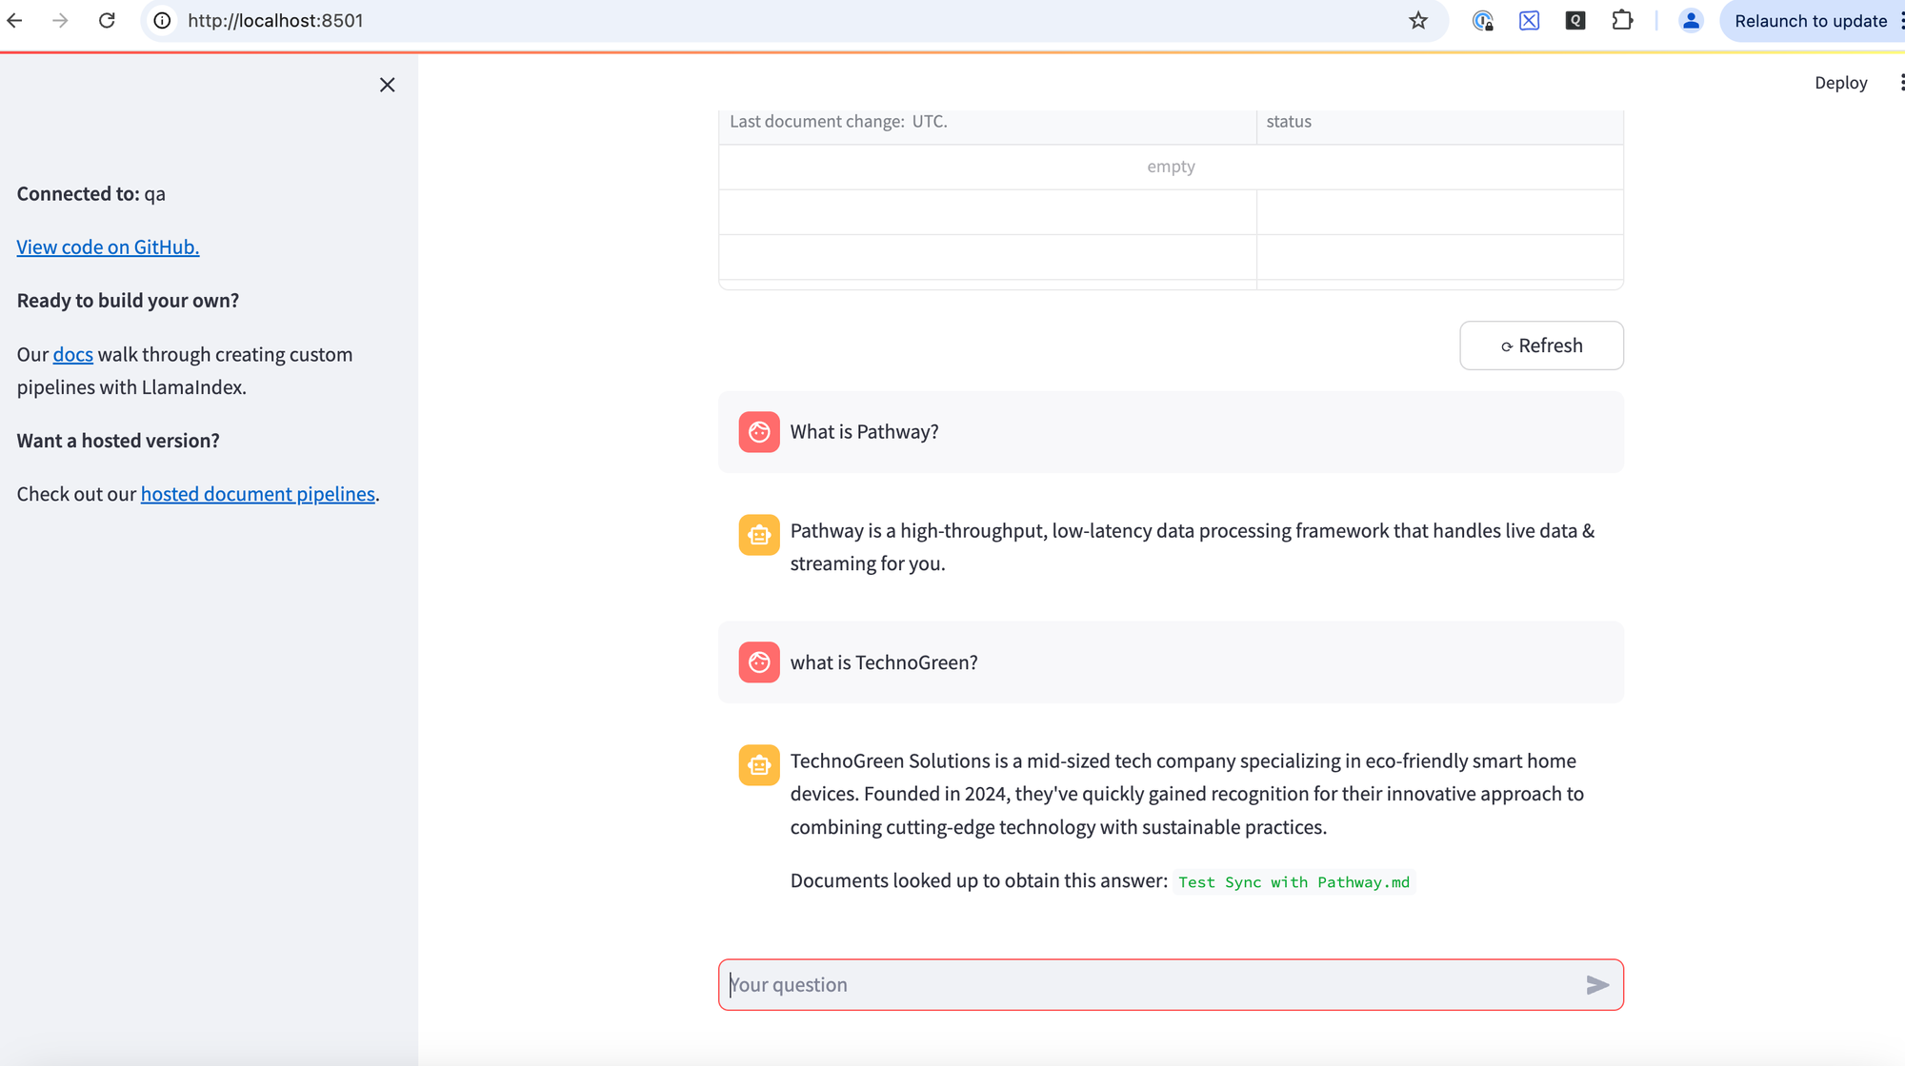The width and height of the screenshot is (1905, 1066).
Task: Focus the 'Your question' input field
Action: [1143, 985]
